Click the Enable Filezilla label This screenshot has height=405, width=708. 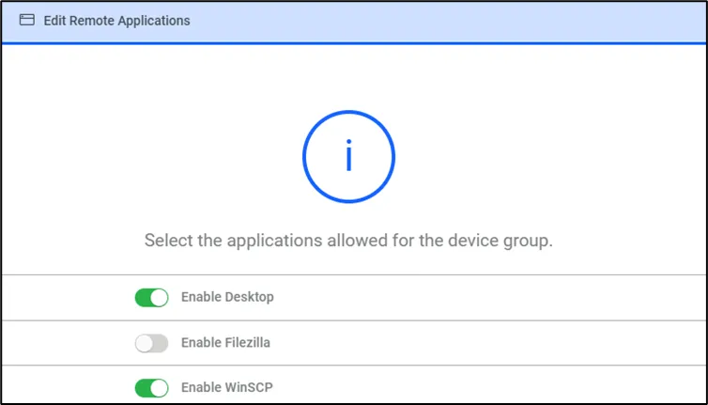[225, 343]
